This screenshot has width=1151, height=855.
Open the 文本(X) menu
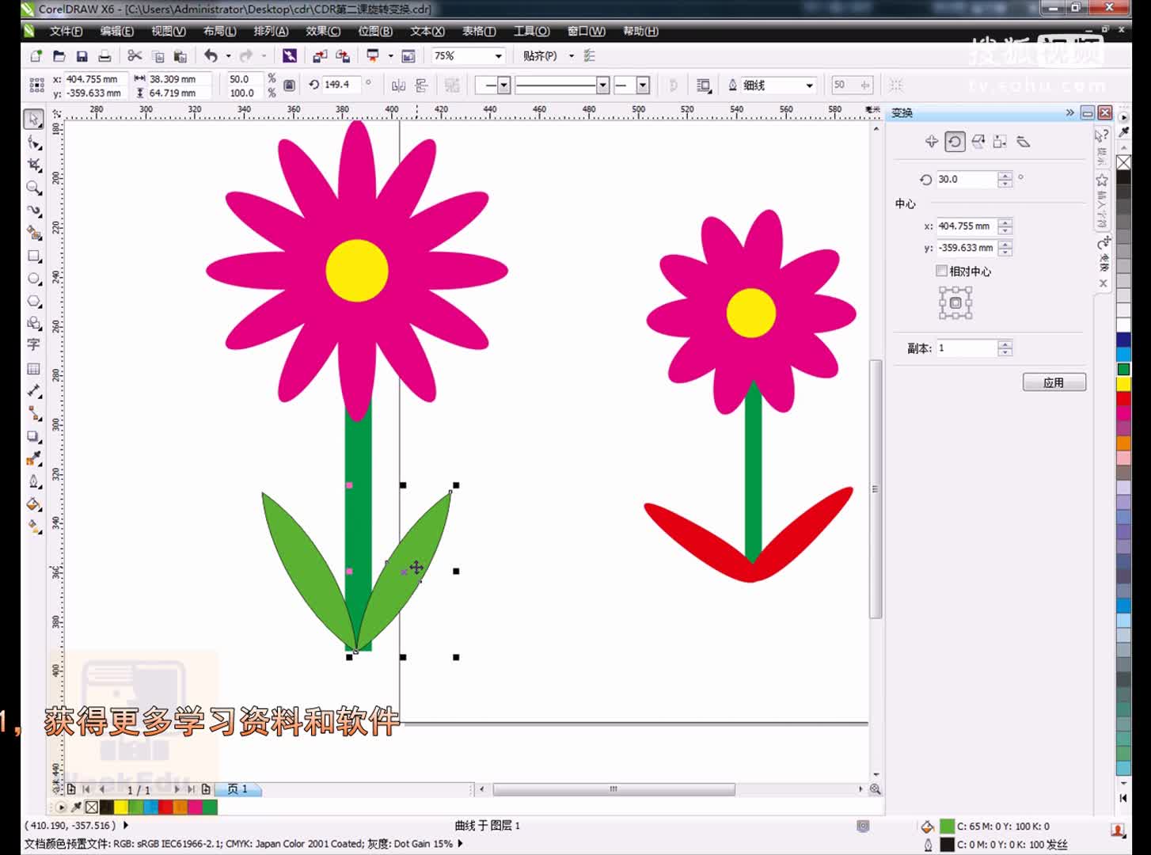point(426,32)
